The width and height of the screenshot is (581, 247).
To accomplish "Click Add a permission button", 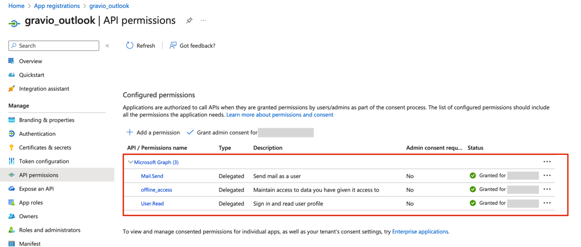I will click(153, 132).
